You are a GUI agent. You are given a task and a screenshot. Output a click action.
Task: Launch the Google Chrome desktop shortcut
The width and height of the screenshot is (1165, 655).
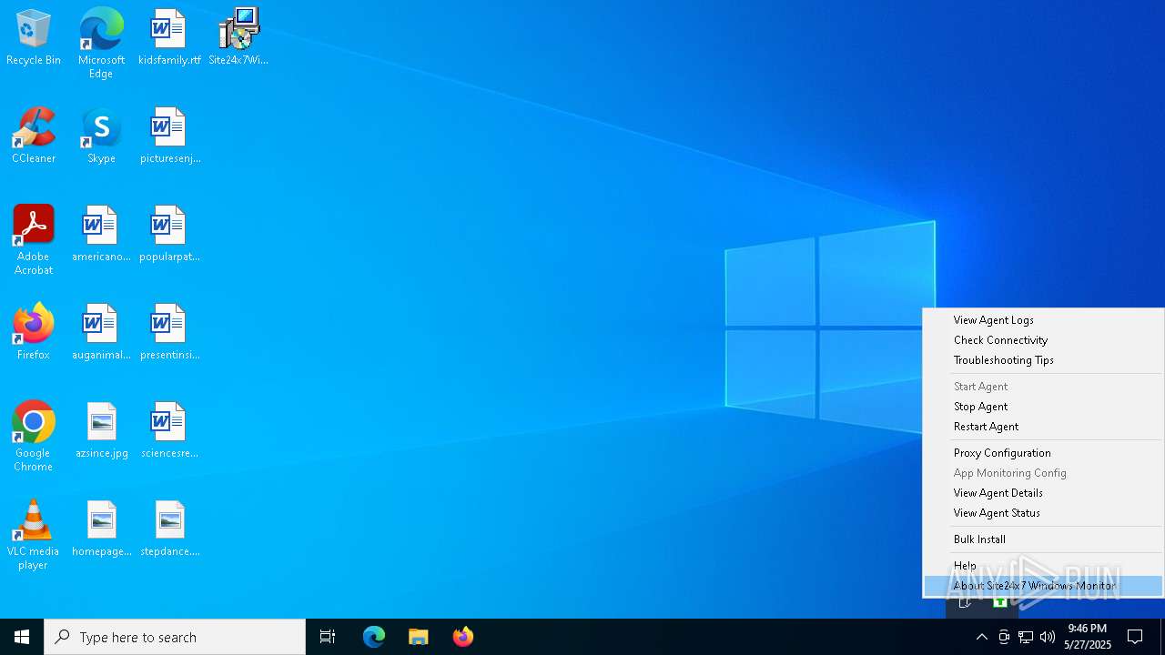[34, 437]
